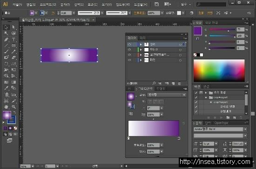Select the Type tool
Viewport: 256px width, 169px height.
click(13, 39)
